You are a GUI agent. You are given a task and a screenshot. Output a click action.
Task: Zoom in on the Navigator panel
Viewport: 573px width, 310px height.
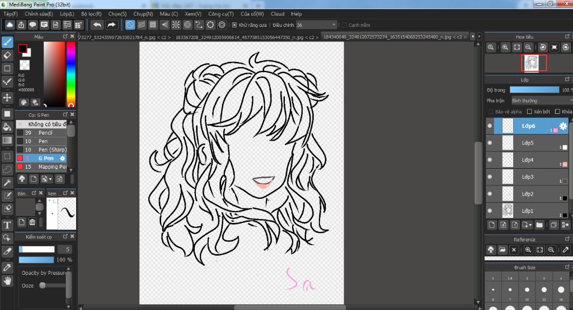click(505, 47)
